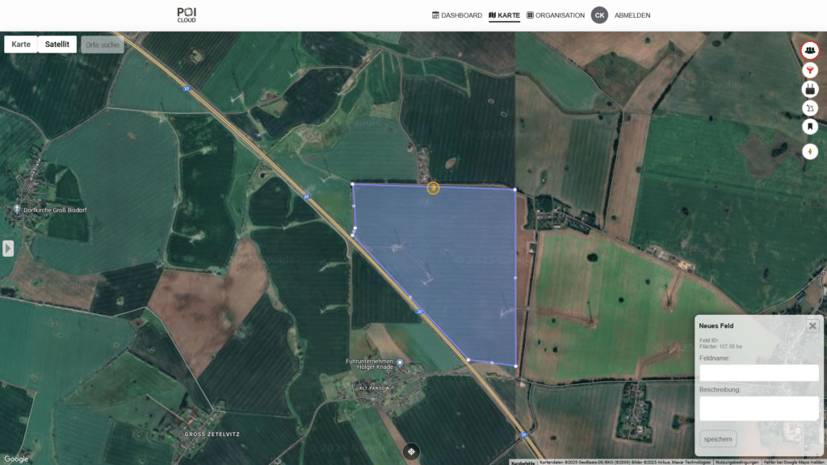The width and height of the screenshot is (827, 465).
Task: Click the orange-circled vertex on the polygon
Action: [x=433, y=188]
